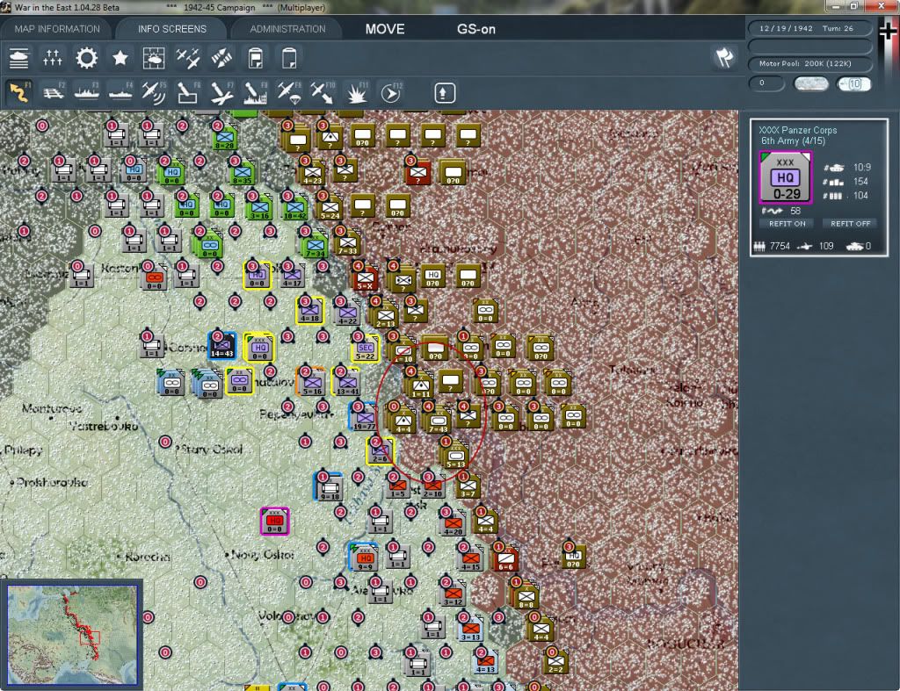
Task: Activate F7 bomb airfield mode
Action: click(221, 93)
